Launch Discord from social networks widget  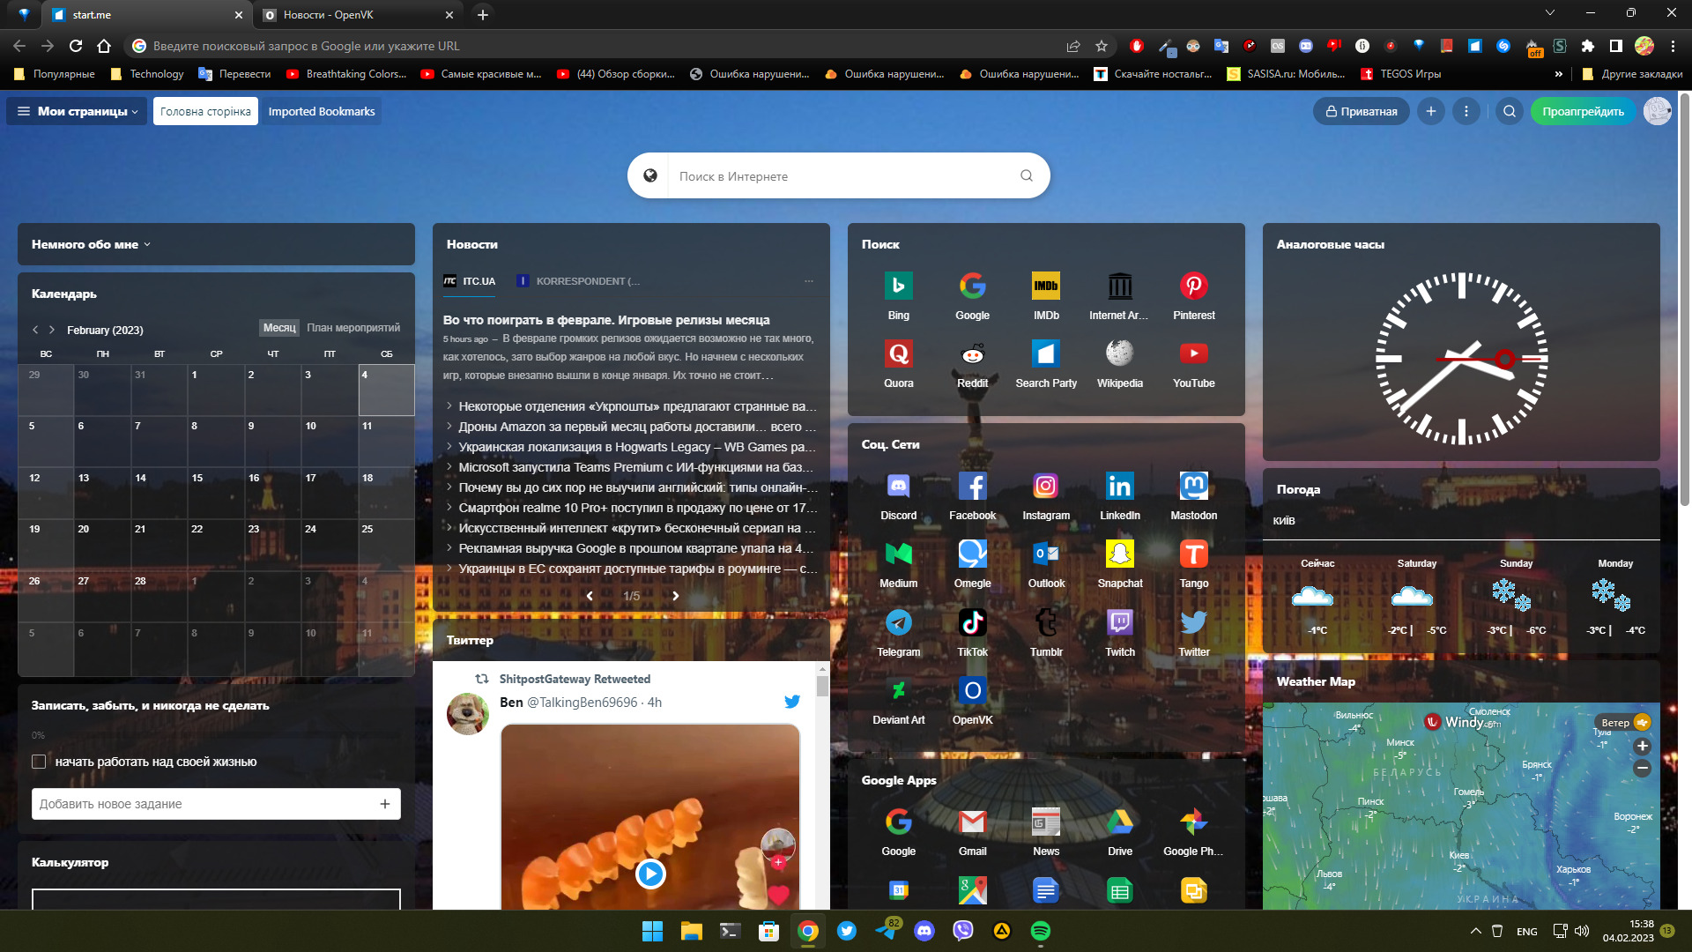click(898, 487)
